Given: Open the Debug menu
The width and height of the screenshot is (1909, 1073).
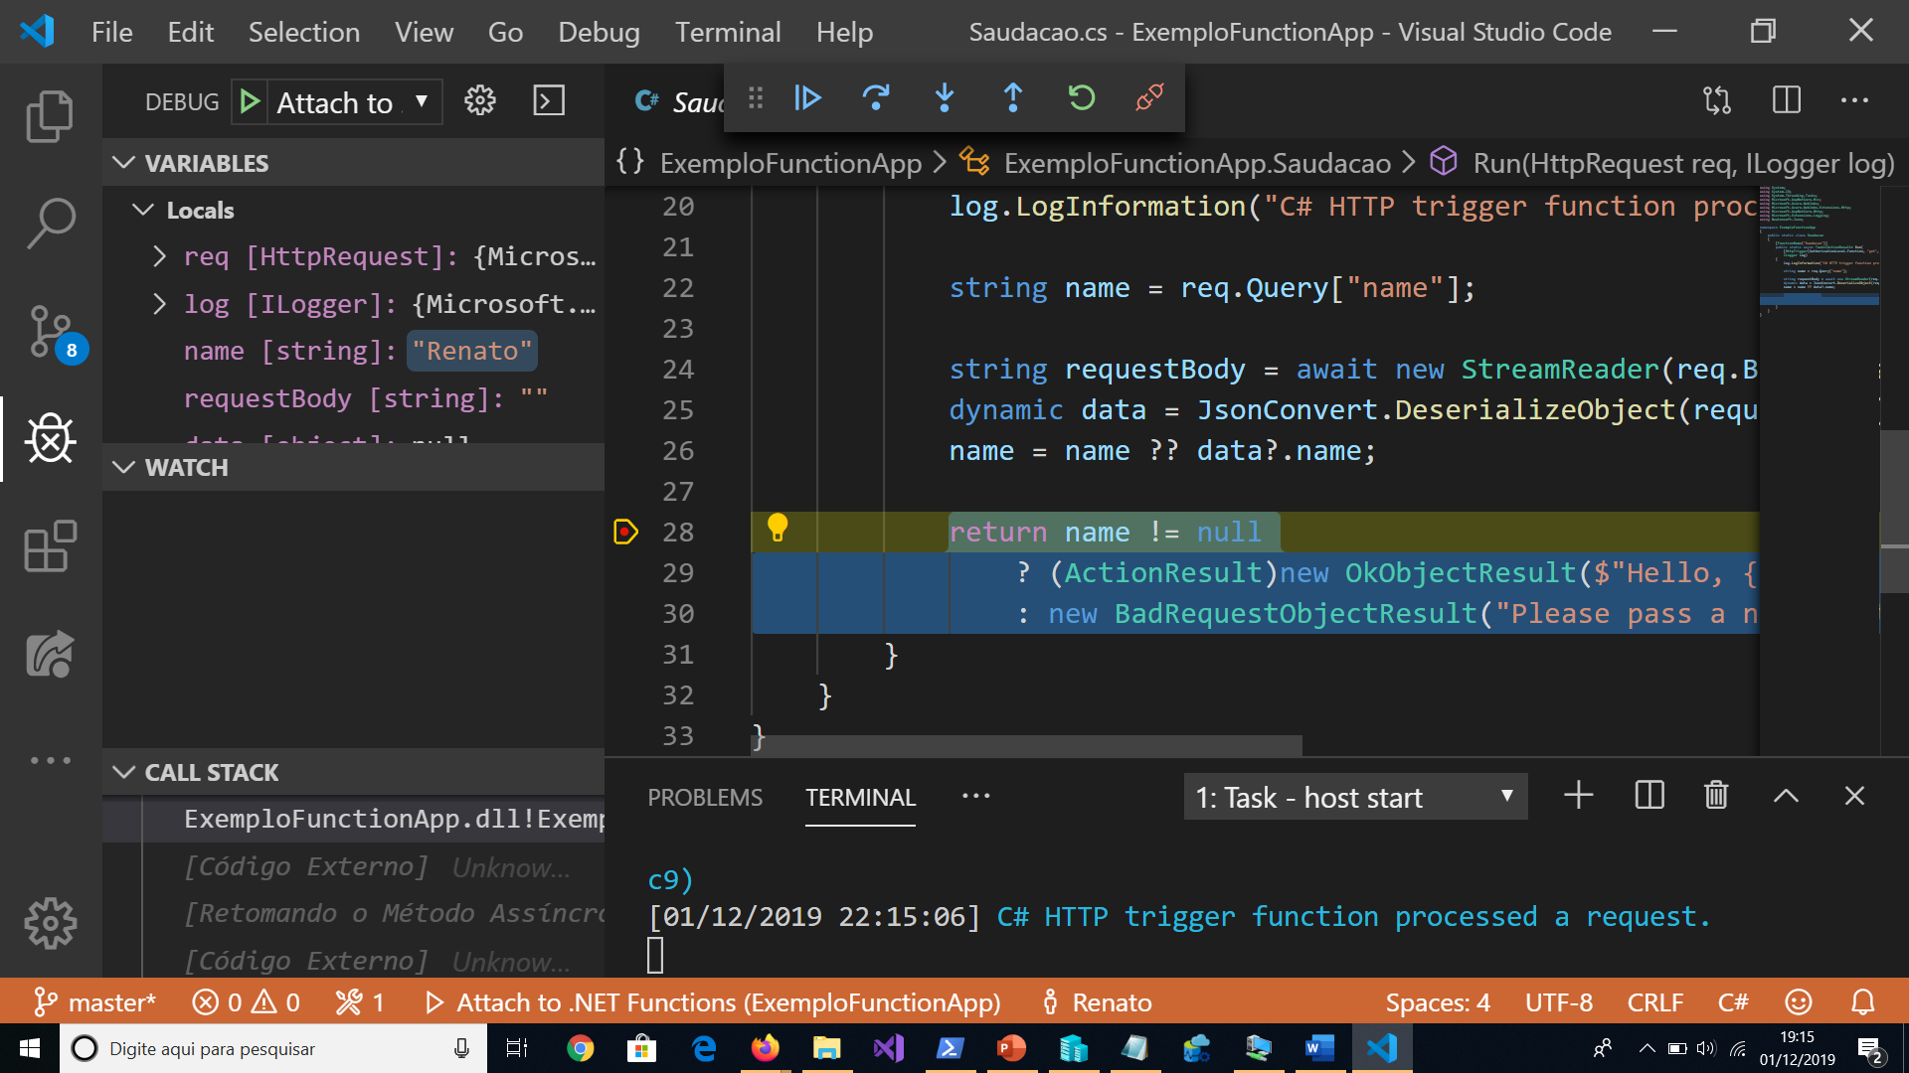Looking at the screenshot, I should pos(599,32).
